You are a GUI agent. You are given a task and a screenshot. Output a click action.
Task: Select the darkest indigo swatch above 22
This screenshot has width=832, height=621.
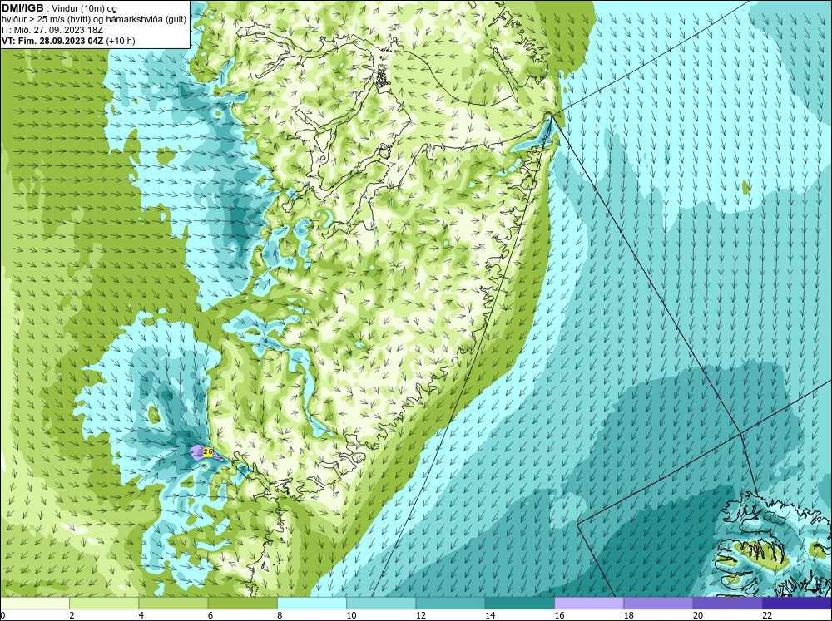[x=797, y=604]
